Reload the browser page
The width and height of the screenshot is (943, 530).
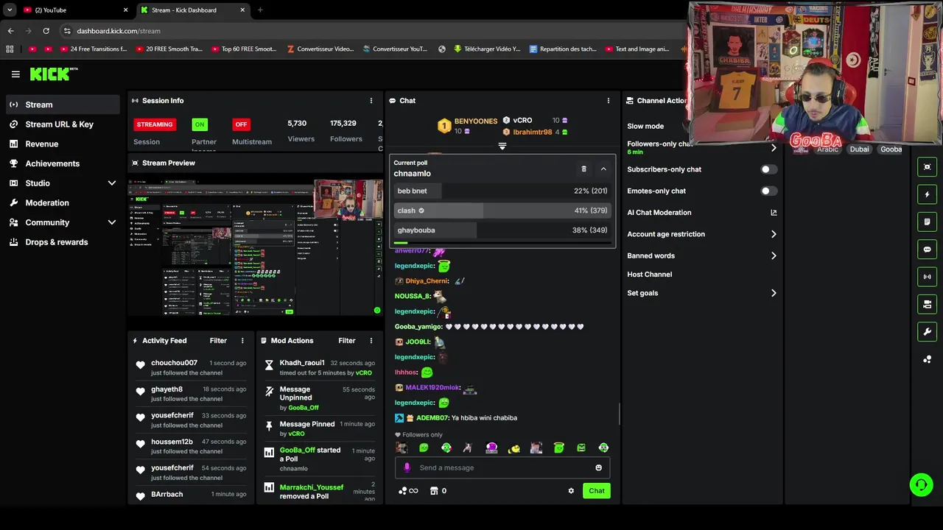point(46,31)
